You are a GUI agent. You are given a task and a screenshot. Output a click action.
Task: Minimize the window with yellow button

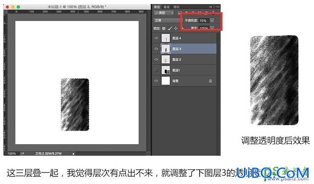(x=13, y=7)
